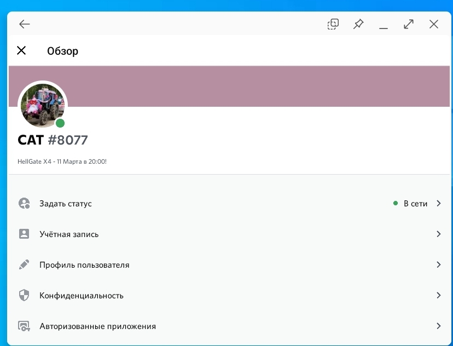Open Конфиденциальность settings
This screenshot has height=346, width=453.
pyautogui.click(x=229, y=296)
